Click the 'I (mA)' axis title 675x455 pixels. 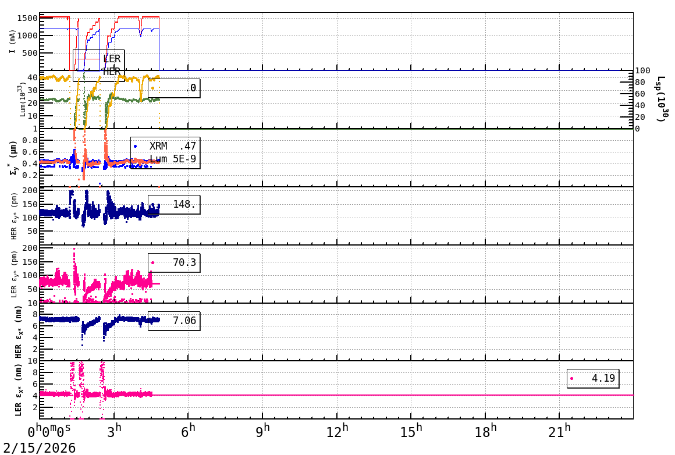(x=12, y=42)
